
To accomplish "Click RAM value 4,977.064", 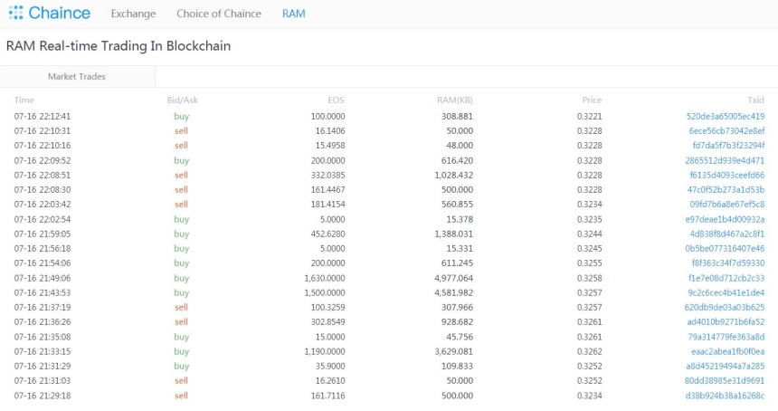I will [x=453, y=278].
